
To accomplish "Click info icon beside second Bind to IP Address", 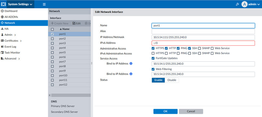I will coord(131,74).
